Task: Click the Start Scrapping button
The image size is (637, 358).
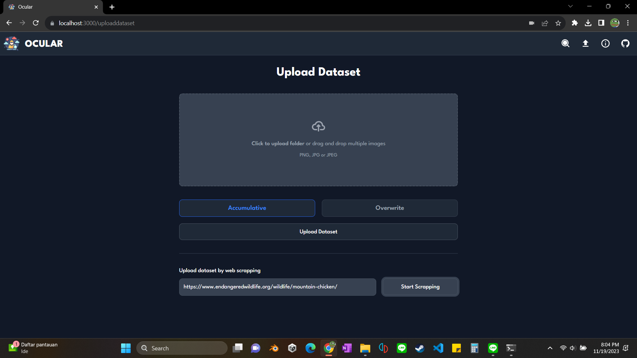Action: coord(420,287)
